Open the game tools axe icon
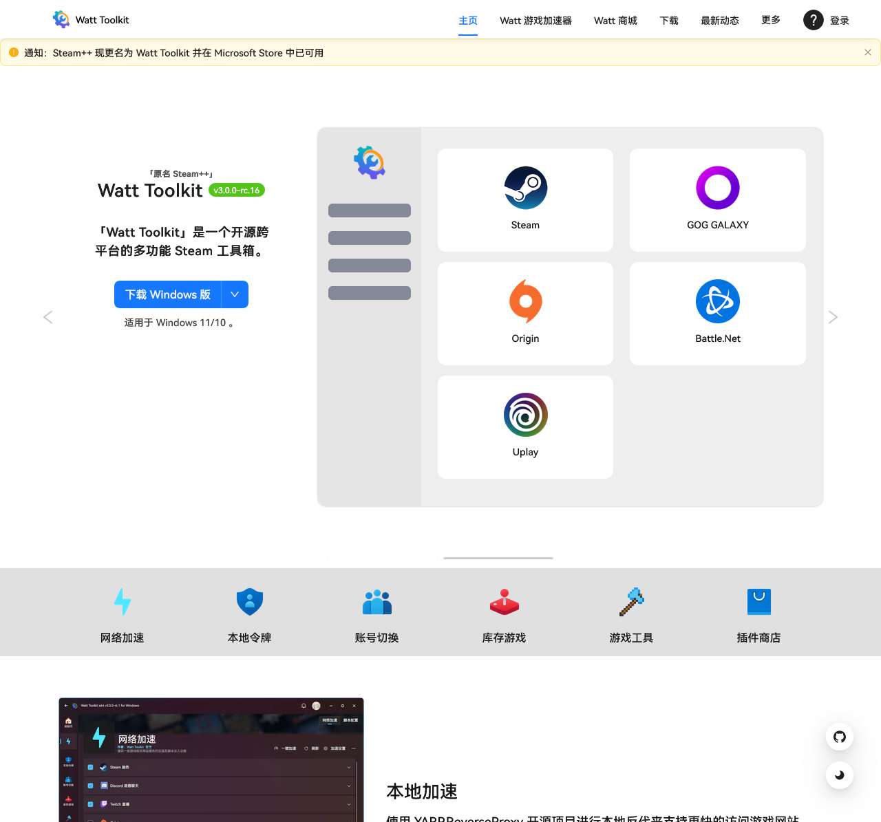 tap(631, 602)
